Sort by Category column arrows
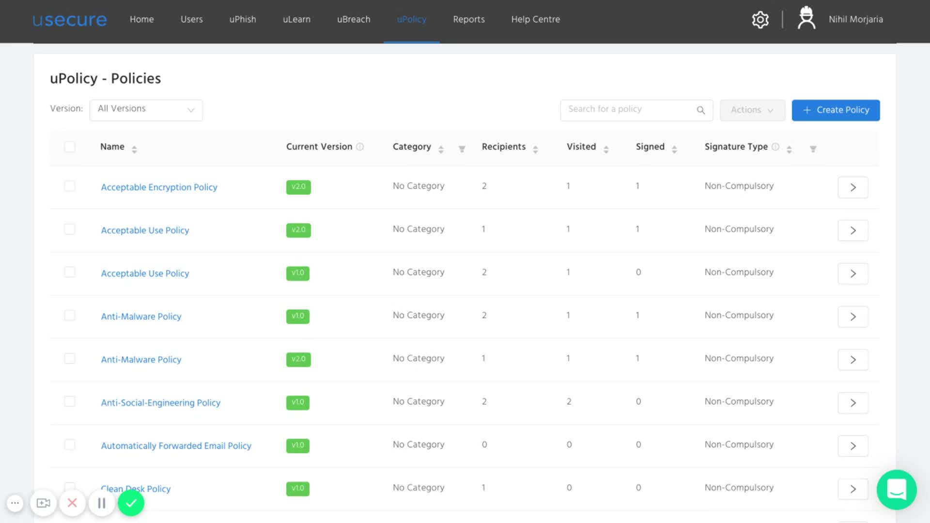930x523 pixels. [441, 149]
